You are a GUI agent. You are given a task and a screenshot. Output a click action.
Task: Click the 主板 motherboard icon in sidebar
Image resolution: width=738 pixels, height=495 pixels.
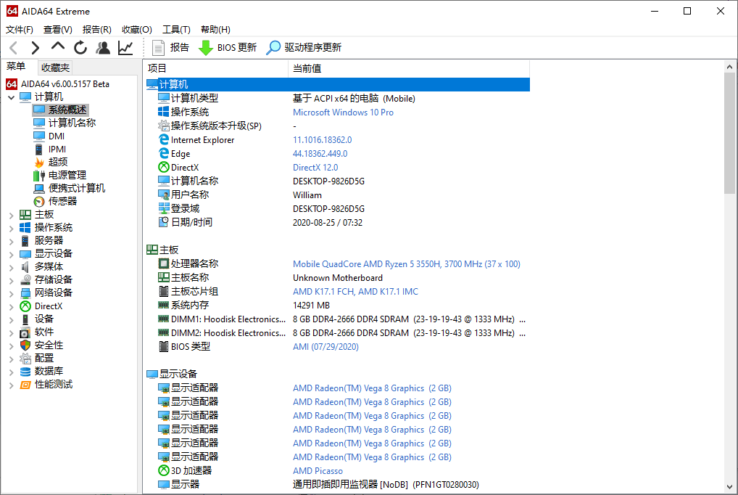25,215
